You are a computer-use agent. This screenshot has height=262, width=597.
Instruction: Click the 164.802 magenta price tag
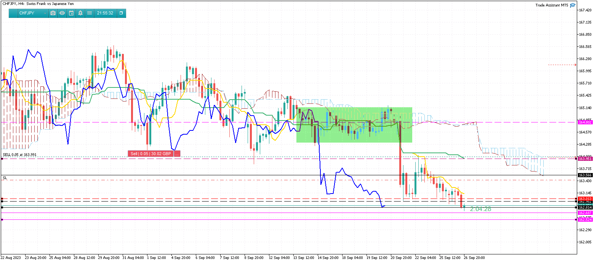click(x=585, y=122)
